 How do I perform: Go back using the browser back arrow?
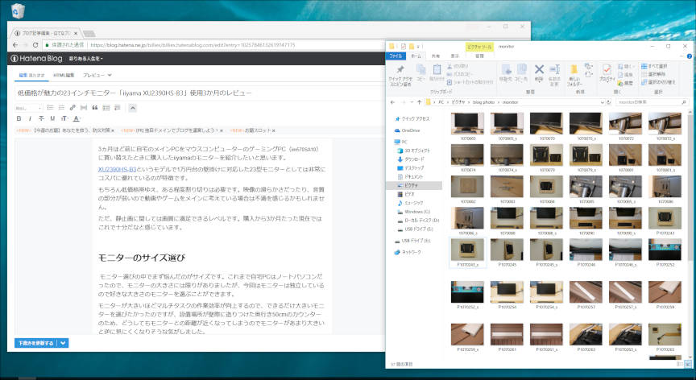click(x=15, y=45)
